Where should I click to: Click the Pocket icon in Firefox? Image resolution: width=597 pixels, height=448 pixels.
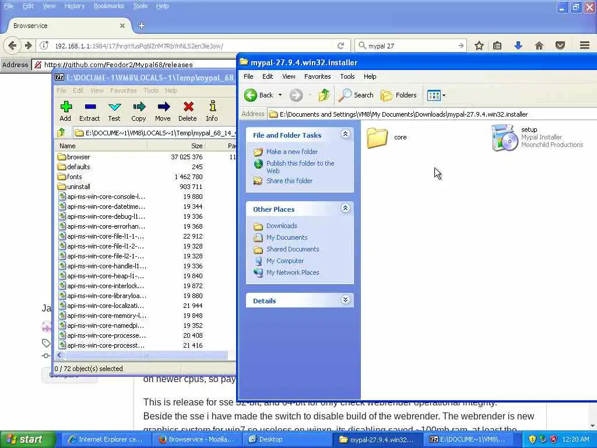coord(560,45)
